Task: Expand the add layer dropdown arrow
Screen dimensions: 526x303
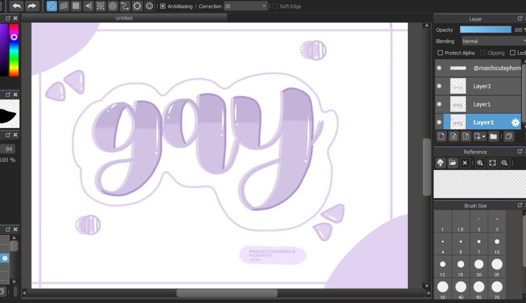Action: (x=483, y=137)
